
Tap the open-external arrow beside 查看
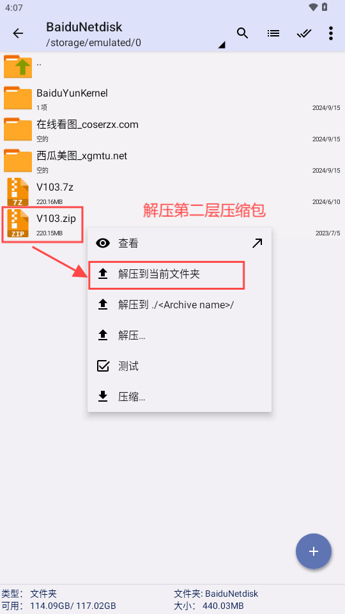(x=257, y=244)
